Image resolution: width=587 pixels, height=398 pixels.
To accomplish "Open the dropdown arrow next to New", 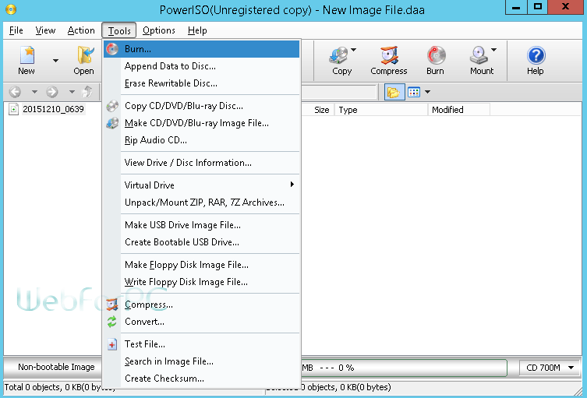I will point(55,61).
